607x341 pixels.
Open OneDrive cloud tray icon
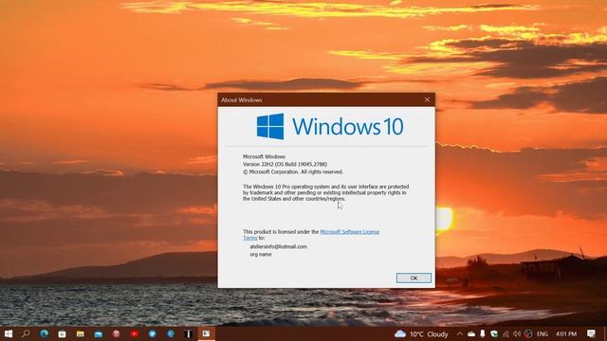click(x=471, y=333)
